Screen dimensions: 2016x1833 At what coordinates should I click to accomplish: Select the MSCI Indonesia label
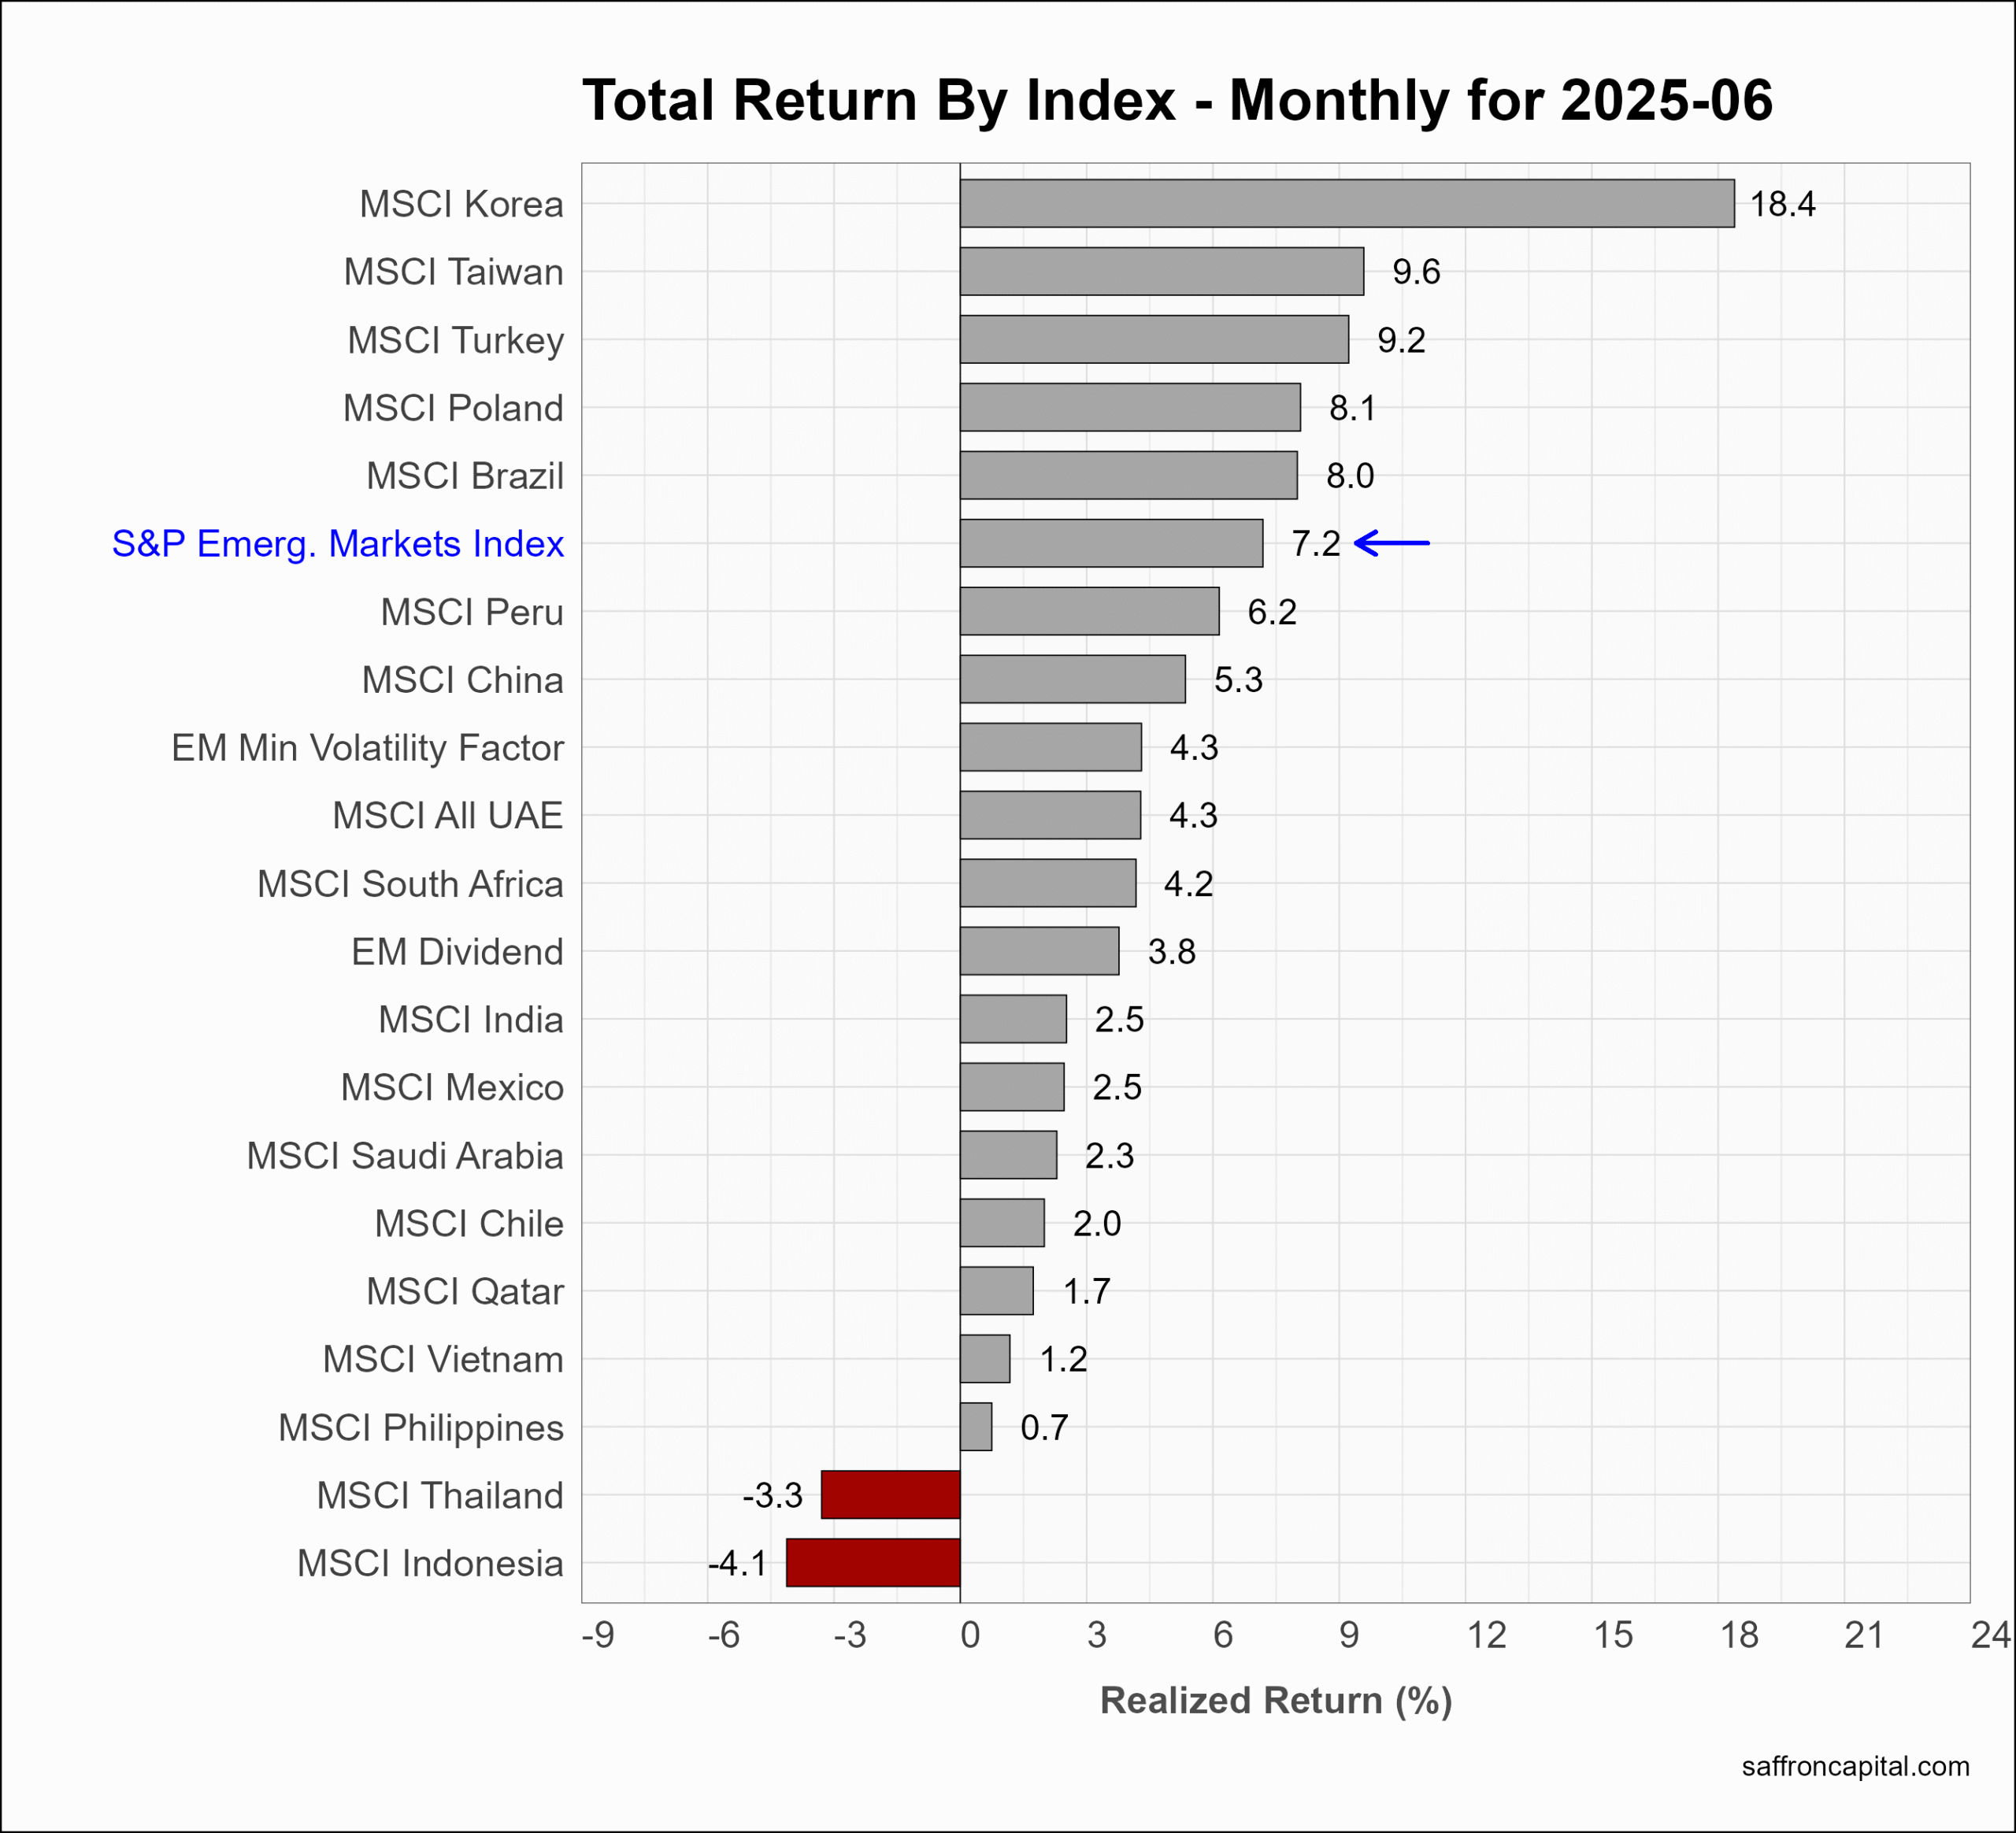click(430, 1564)
